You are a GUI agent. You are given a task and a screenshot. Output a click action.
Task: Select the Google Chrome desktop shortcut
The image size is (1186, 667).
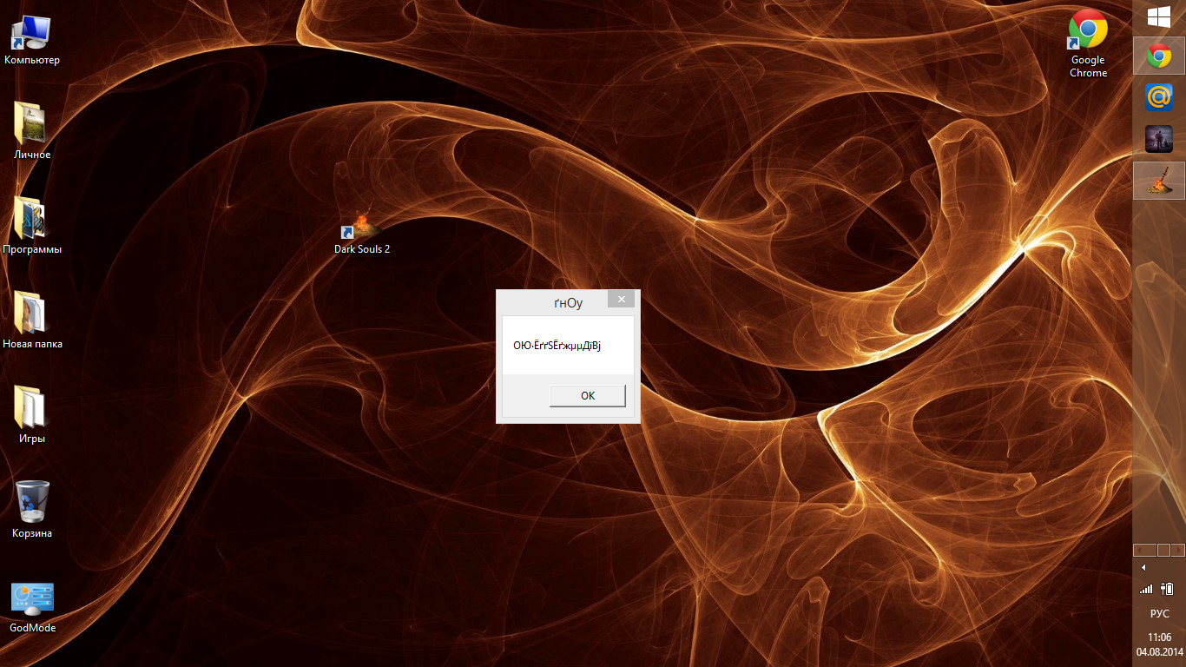point(1088,43)
